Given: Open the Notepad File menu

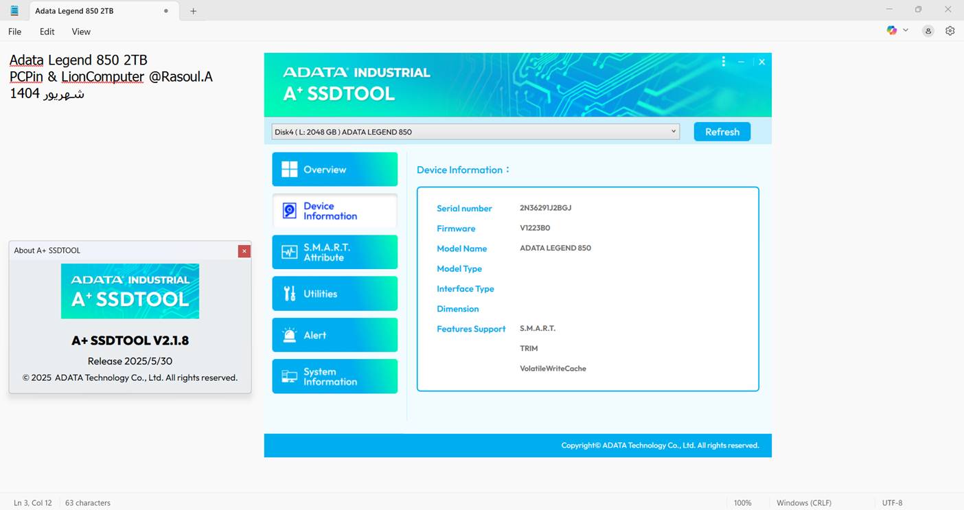Looking at the screenshot, I should coord(14,32).
